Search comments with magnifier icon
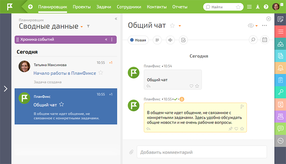 253,40
